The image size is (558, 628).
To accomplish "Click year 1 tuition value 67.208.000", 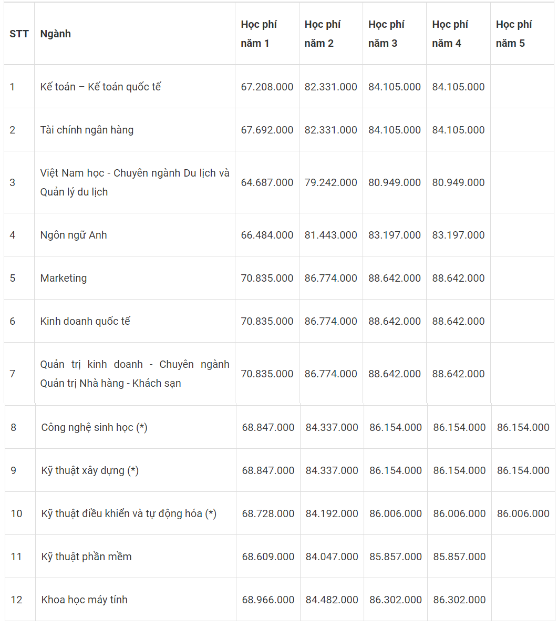I will (x=267, y=87).
